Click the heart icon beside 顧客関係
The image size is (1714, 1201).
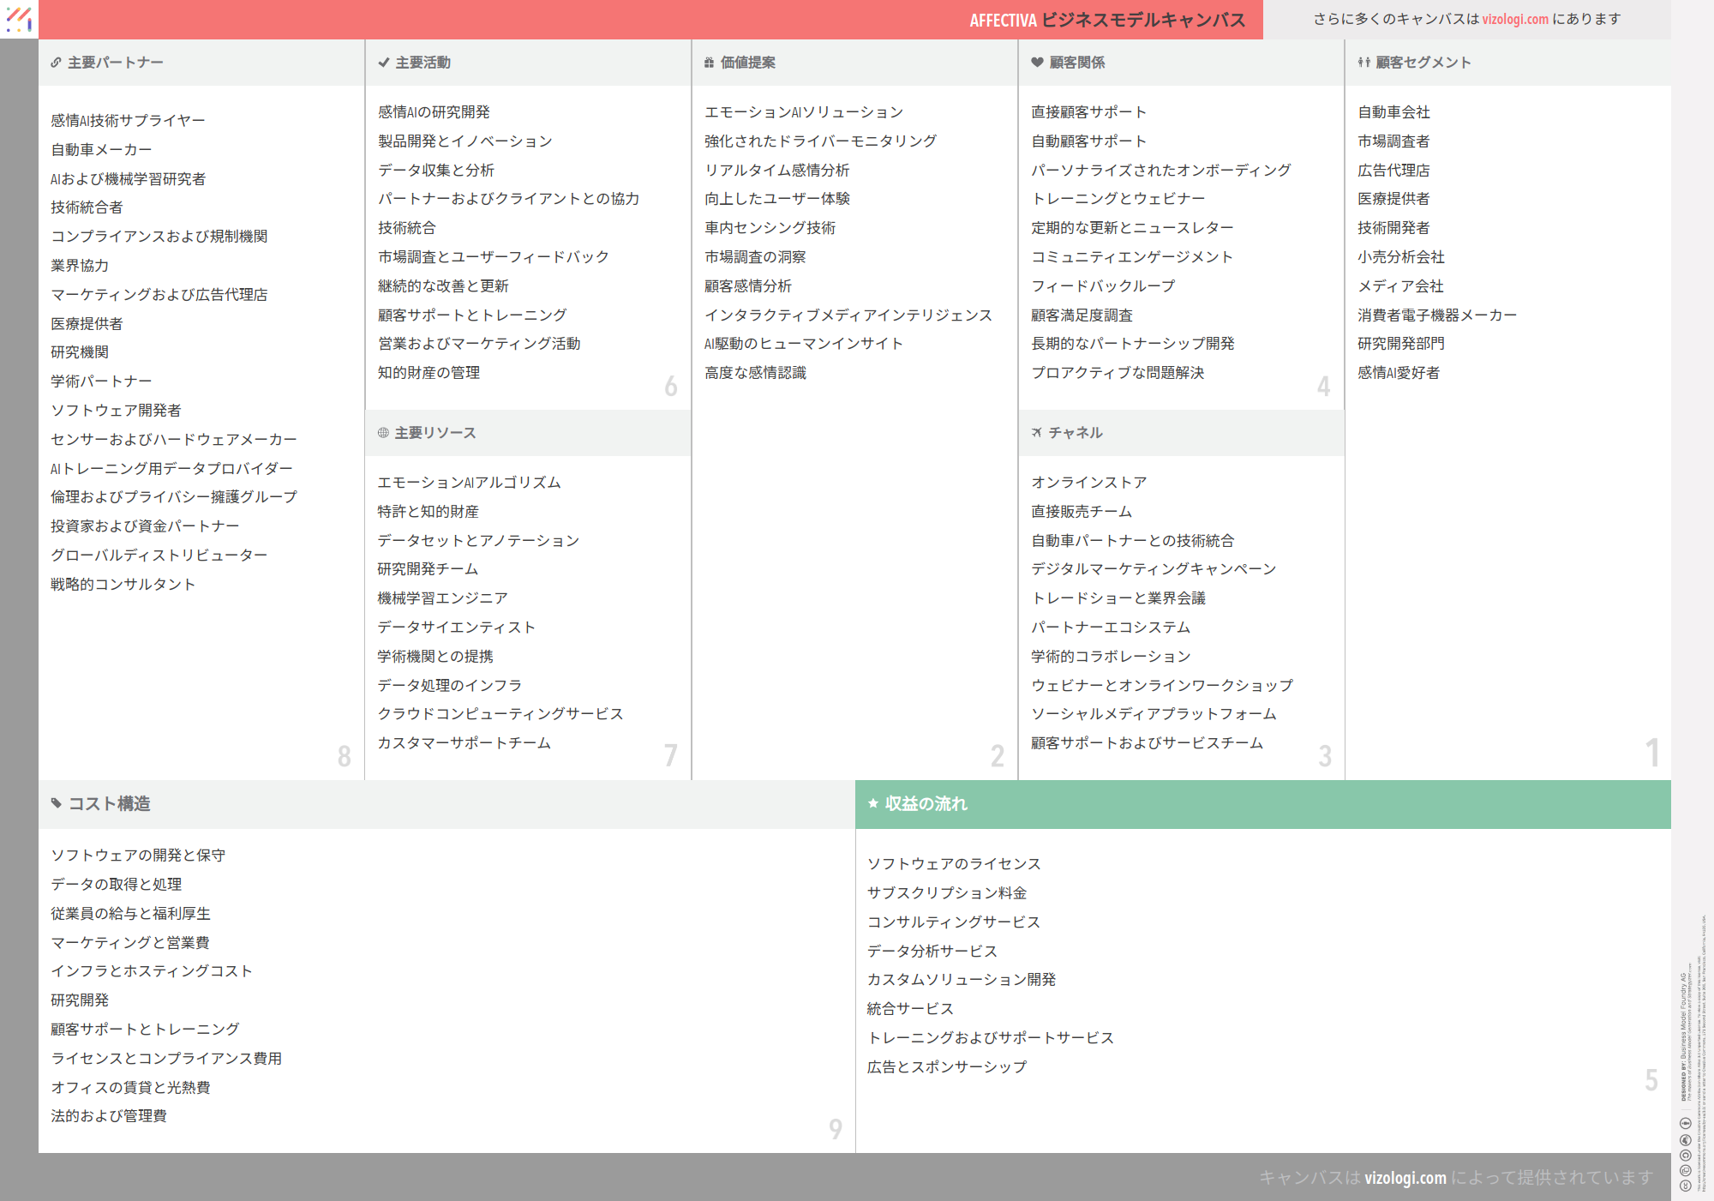1037,63
